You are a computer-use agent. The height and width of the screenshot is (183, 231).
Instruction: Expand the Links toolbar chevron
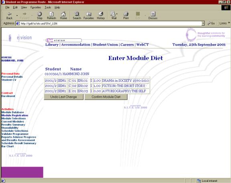pyautogui.click(x=229, y=23)
